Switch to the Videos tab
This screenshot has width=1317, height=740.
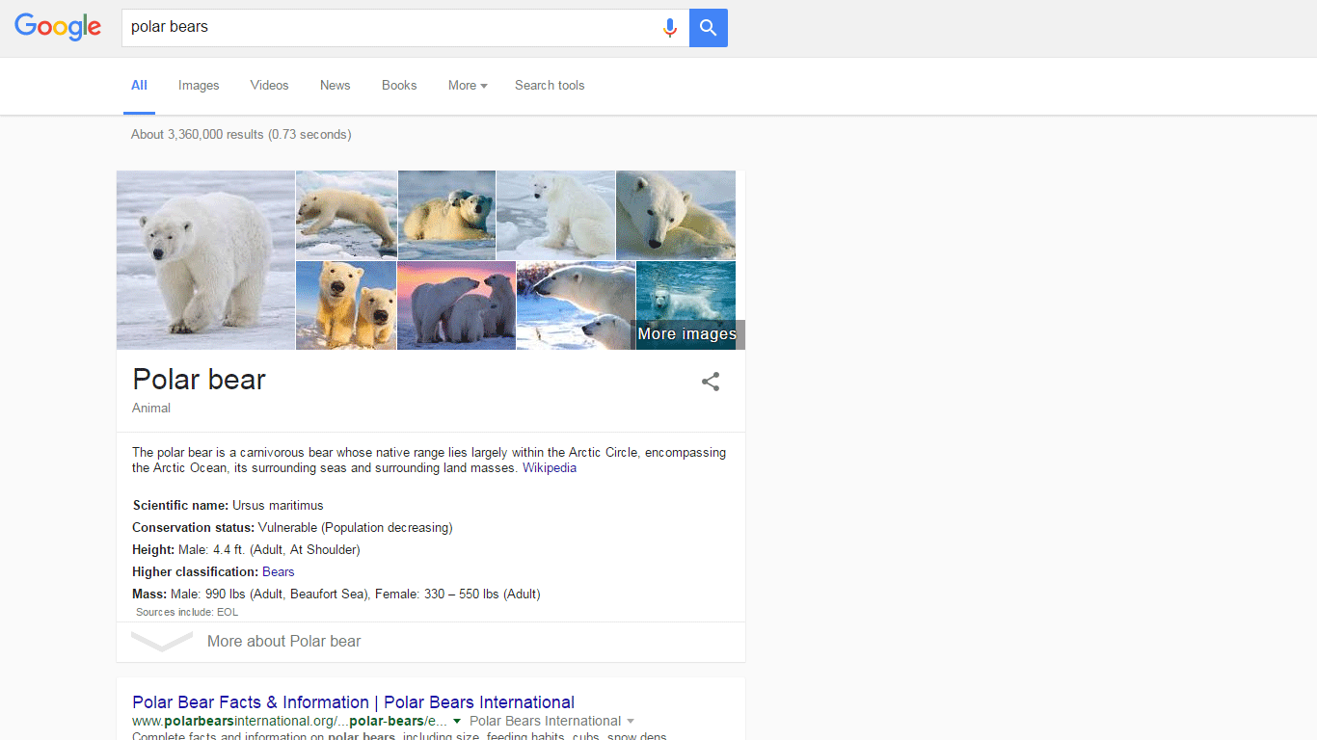pos(269,86)
